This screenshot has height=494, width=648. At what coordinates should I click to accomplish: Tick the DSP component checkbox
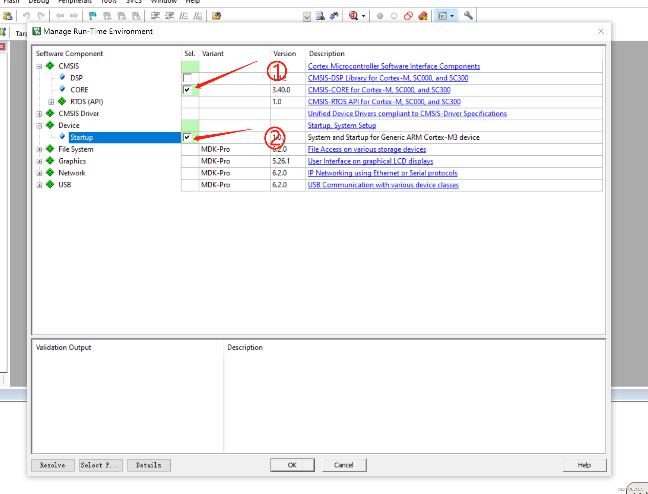187,78
